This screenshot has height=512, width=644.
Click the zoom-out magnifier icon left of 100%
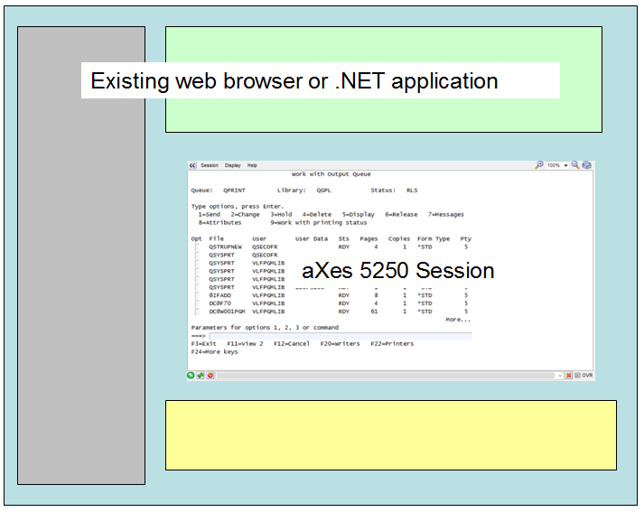pos(539,165)
